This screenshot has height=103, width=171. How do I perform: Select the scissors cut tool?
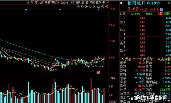pos(94,7)
